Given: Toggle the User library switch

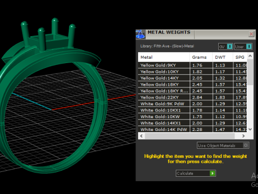Looking at the screenshot, I should pos(243,46).
